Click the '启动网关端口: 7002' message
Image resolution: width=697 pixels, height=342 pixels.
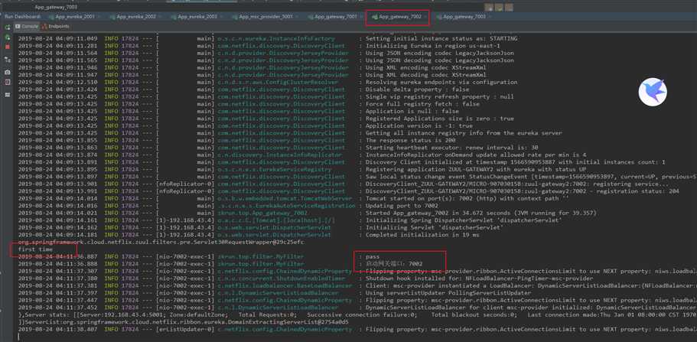(394, 264)
